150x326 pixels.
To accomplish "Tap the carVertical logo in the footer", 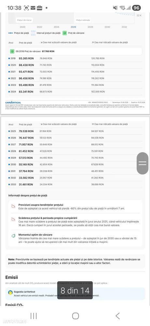I will tap(13, 102).
